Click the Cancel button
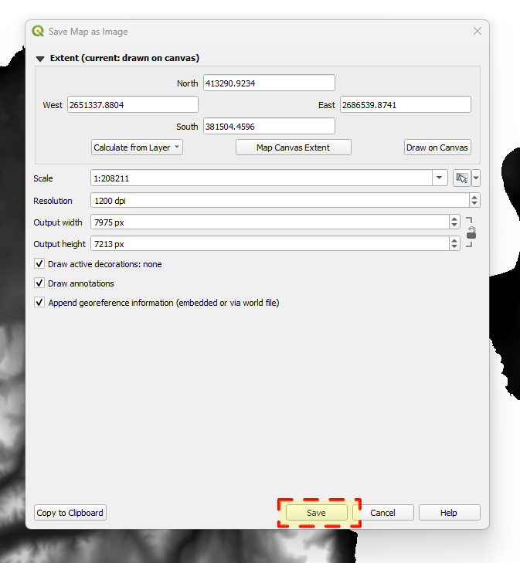Screen dimensions: 520x563 click(x=382, y=512)
